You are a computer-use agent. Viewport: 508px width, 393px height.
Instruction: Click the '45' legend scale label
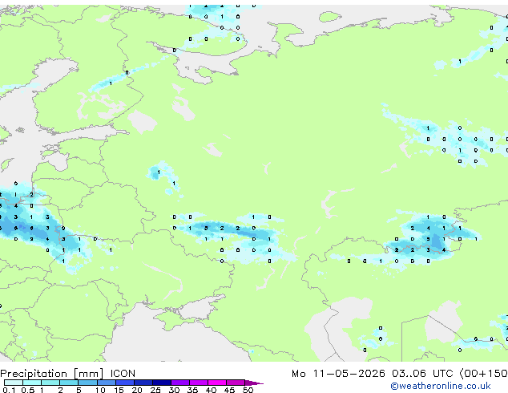click(x=229, y=390)
